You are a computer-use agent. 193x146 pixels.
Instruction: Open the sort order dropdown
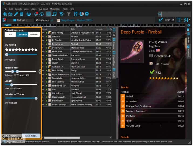pyautogui.click(x=187, y=20)
